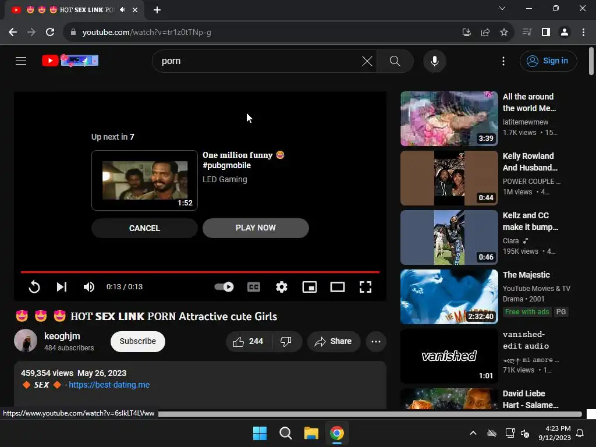Open tab search chevron

click(x=502, y=8)
